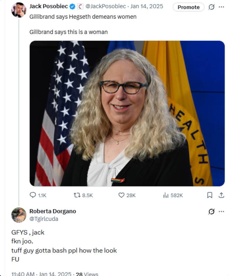Screen dimensions: 228x276
Task: Click the blue verified badge
Action: coord(72,6)
